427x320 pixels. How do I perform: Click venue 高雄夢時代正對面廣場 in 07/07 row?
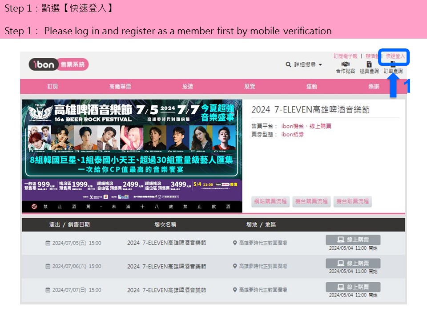point(263,290)
